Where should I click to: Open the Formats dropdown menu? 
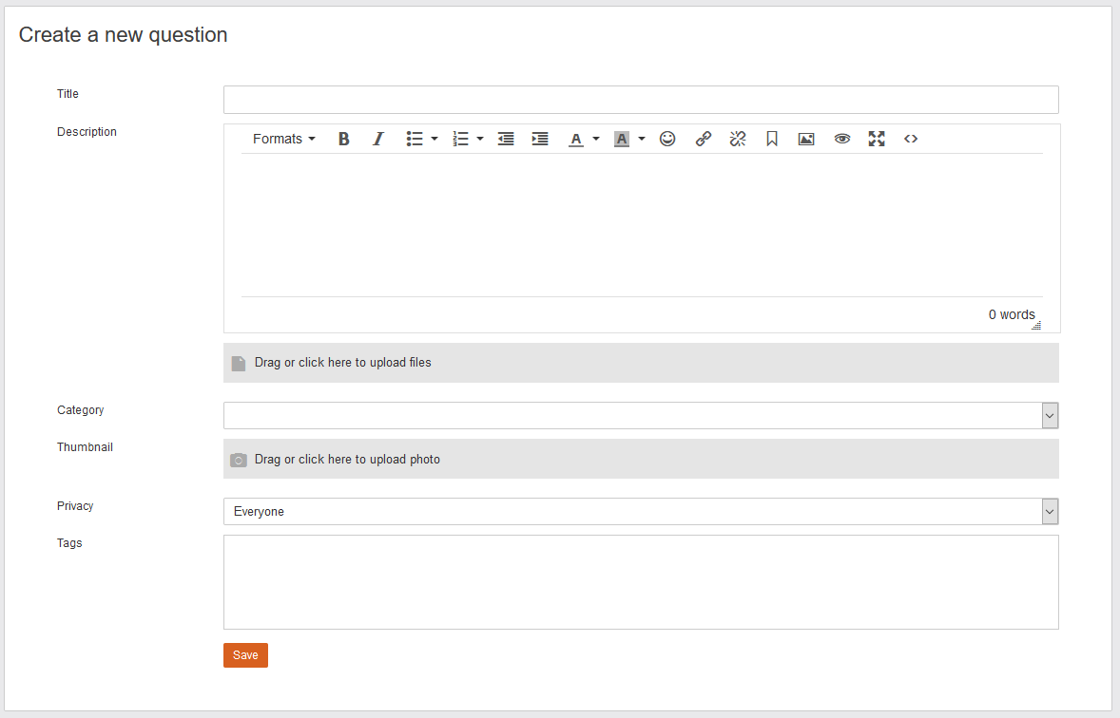pos(283,139)
